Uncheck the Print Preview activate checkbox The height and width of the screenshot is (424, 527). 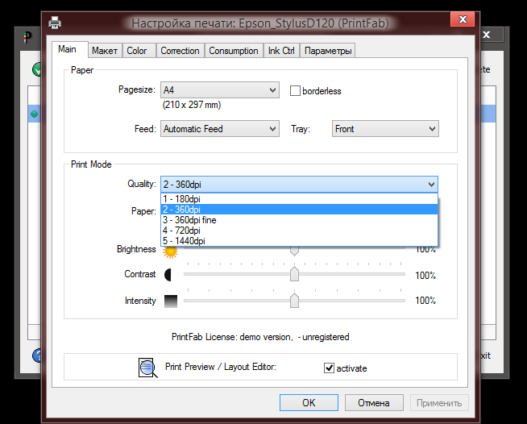pyautogui.click(x=329, y=368)
